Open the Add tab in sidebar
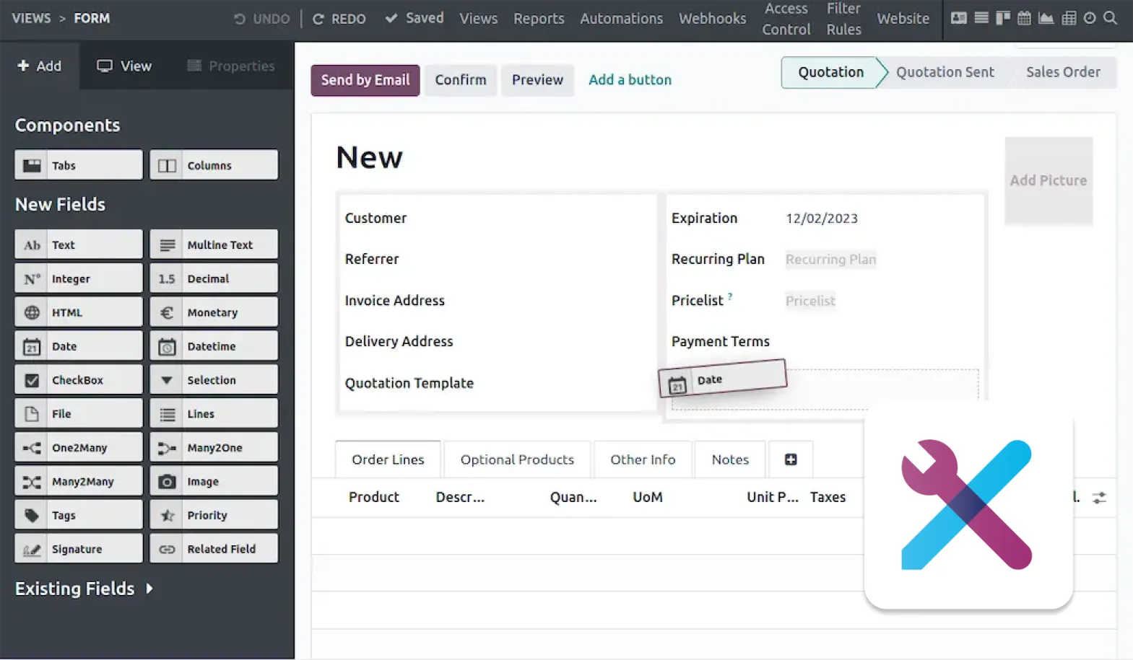 [x=40, y=66]
